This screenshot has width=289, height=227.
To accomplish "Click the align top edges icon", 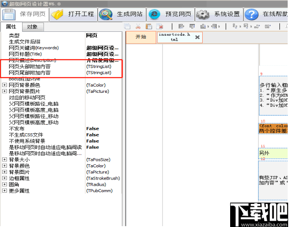I will coord(192,26).
